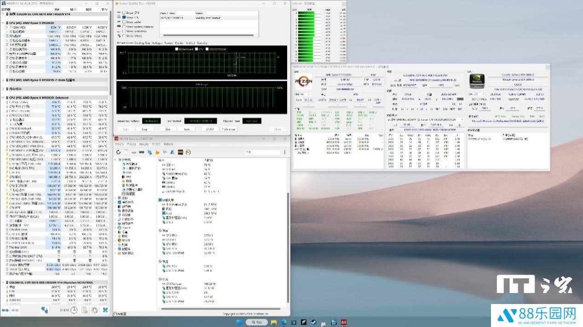
Task: Click AIDA64 taskbar icon labeled 64
Action: pyautogui.click(x=344, y=322)
